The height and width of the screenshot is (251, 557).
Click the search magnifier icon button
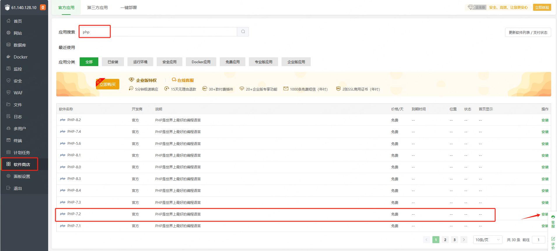tap(243, 32)
